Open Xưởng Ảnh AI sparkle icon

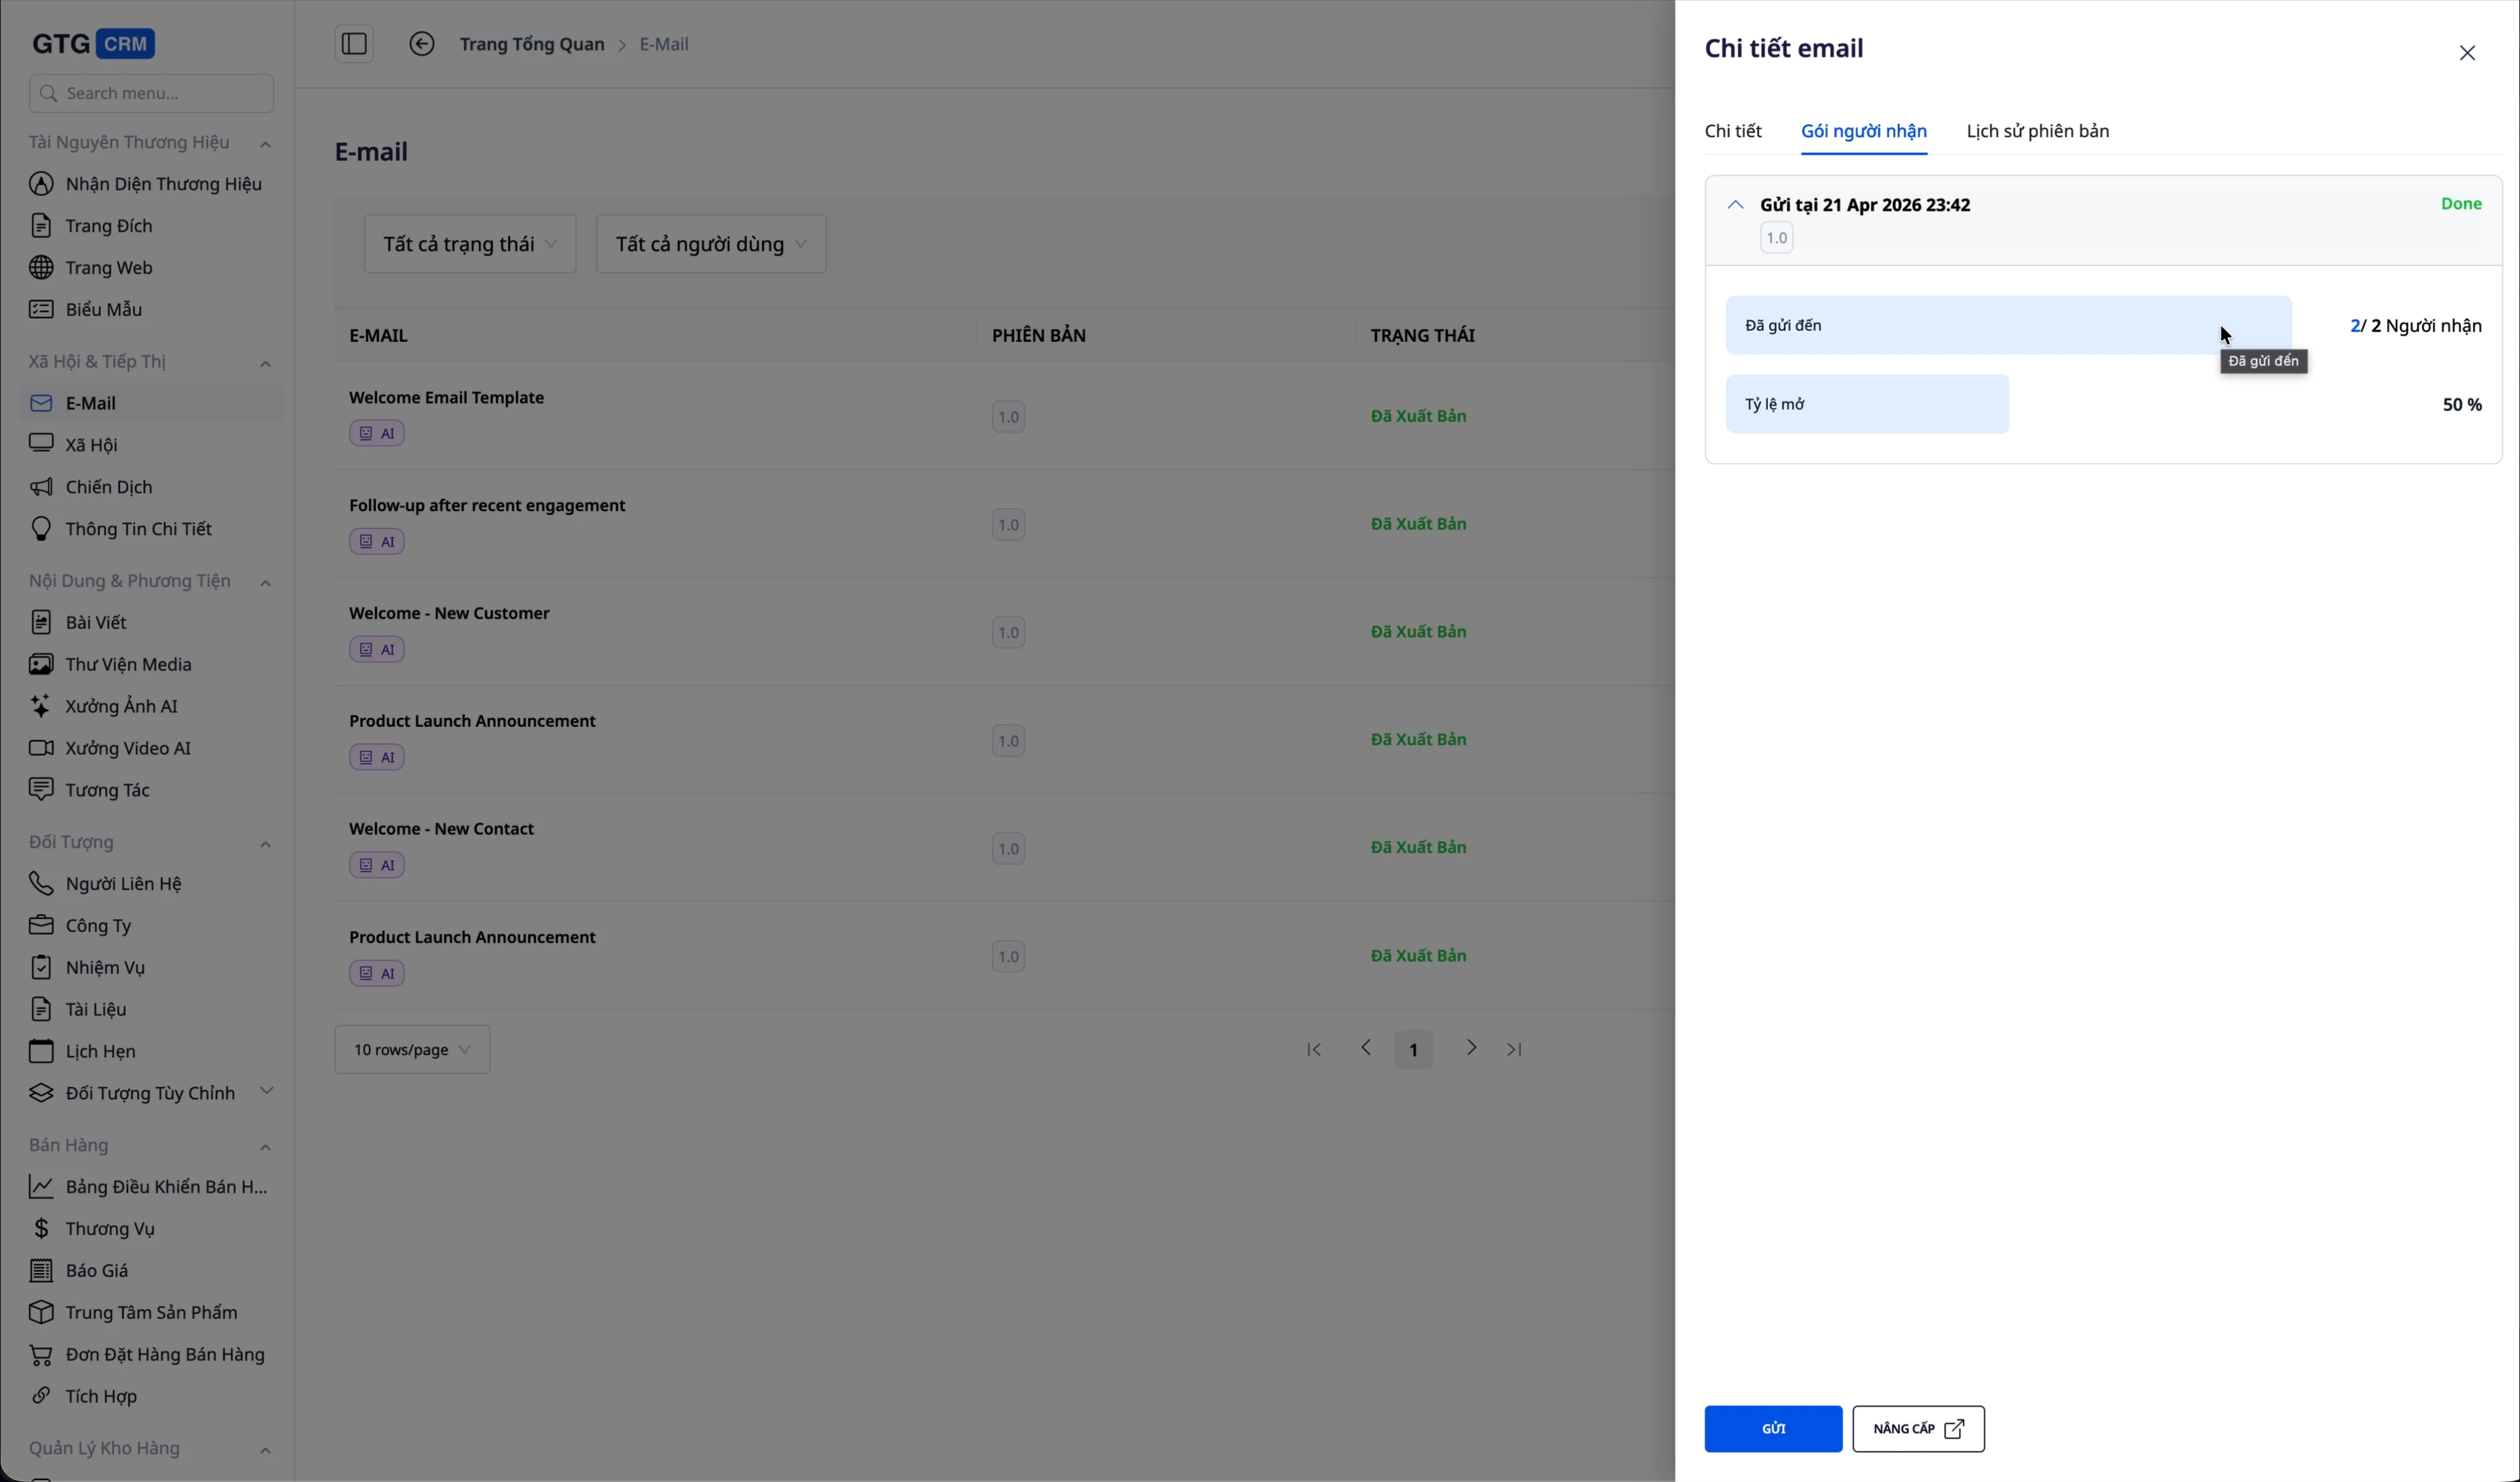tap(41, 706)
